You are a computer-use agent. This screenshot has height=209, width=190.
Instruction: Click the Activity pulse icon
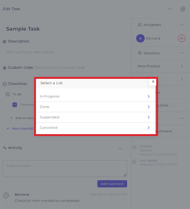tap(5, 148)
